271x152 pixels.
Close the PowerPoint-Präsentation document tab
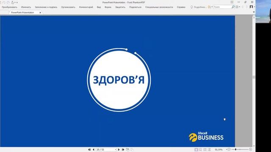tap(40, 13)
